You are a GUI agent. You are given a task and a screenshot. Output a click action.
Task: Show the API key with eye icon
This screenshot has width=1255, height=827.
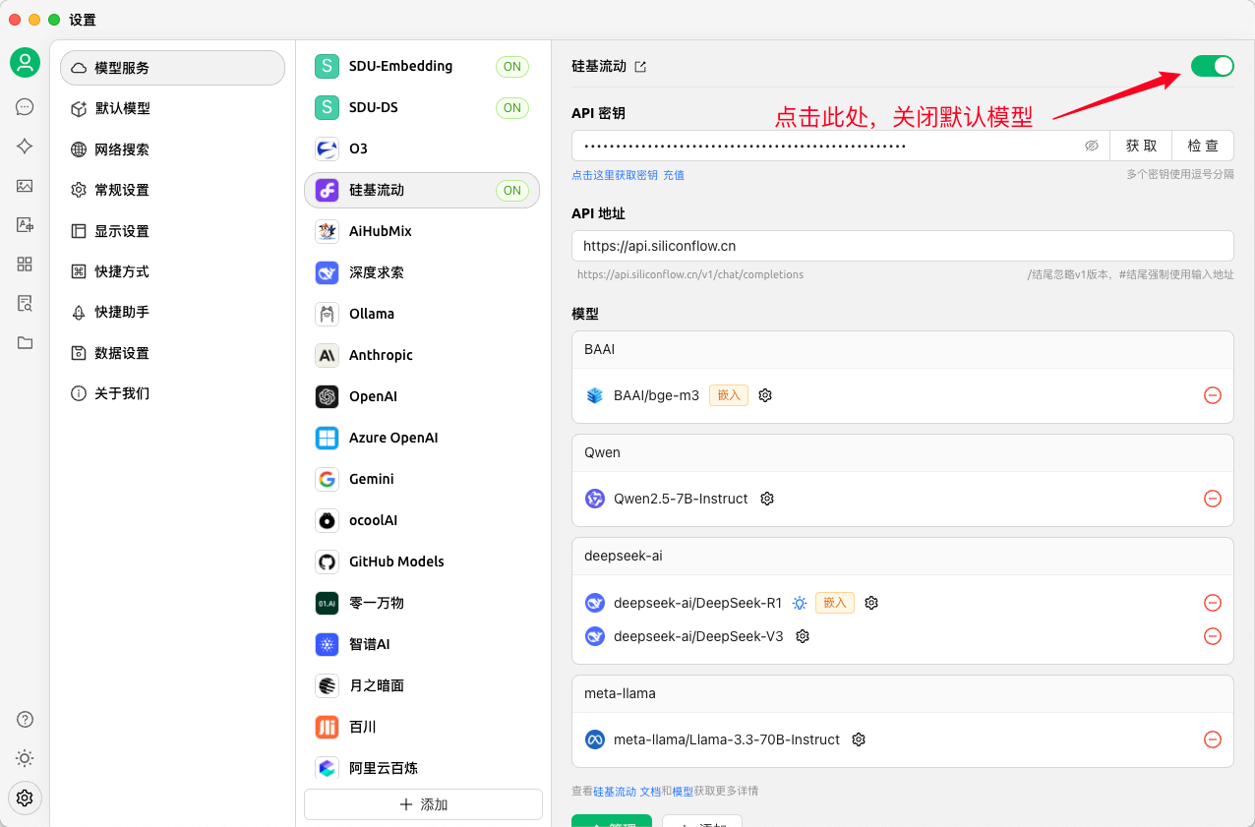coord(1092,146)
